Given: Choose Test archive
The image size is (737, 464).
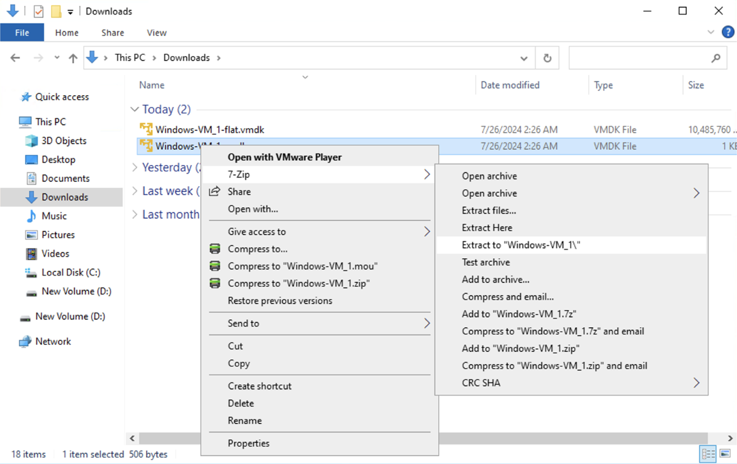Looking at the screenshot, I should tap(571, 262).
